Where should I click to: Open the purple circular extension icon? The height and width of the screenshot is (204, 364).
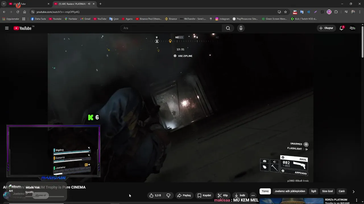(x=329, y=12)
